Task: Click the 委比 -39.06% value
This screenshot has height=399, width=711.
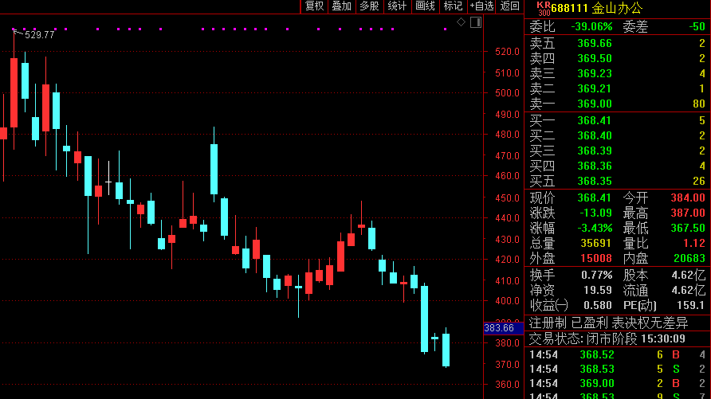Action: click(x=591, y=27)
